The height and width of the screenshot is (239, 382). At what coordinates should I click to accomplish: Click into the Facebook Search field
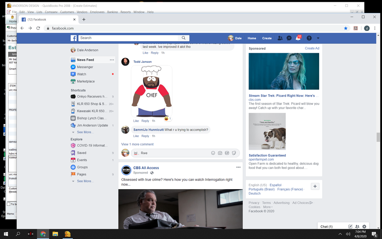pyautogui.click(x=128, y=38)
